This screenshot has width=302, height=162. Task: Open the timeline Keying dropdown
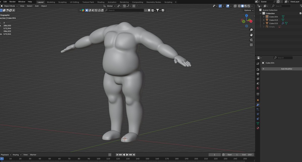17,155
